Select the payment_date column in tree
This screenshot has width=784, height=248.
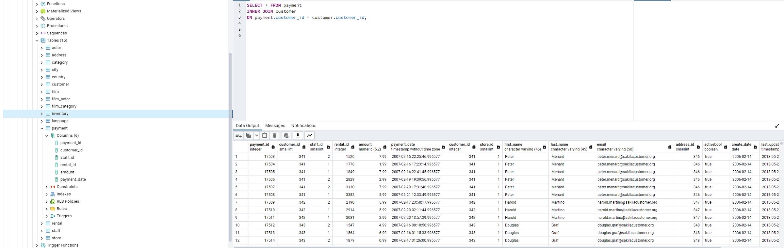coord(73,179)
